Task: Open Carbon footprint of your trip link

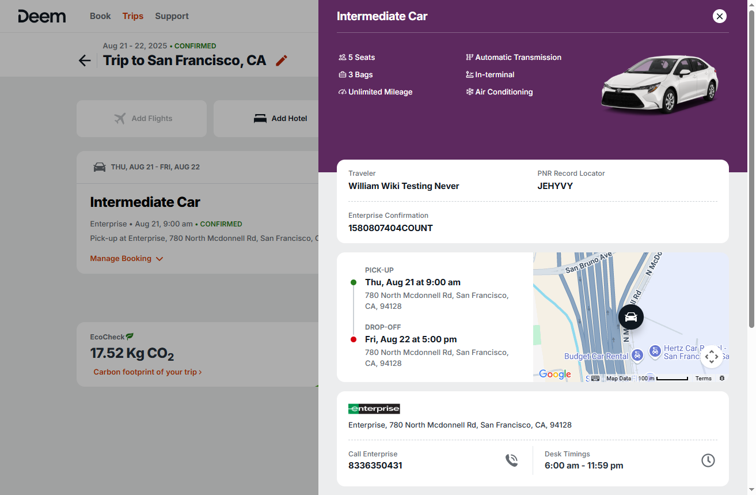Action: [147, 372]
